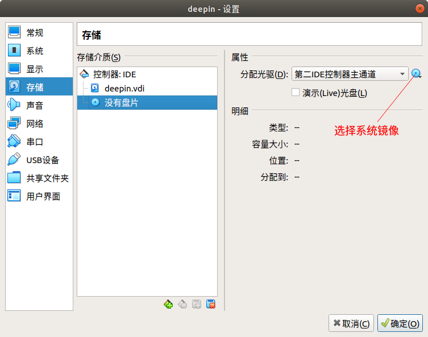This screenshot has height=337, width=428.
Task: Click the remove controller icon
Action: pos(182,304)
